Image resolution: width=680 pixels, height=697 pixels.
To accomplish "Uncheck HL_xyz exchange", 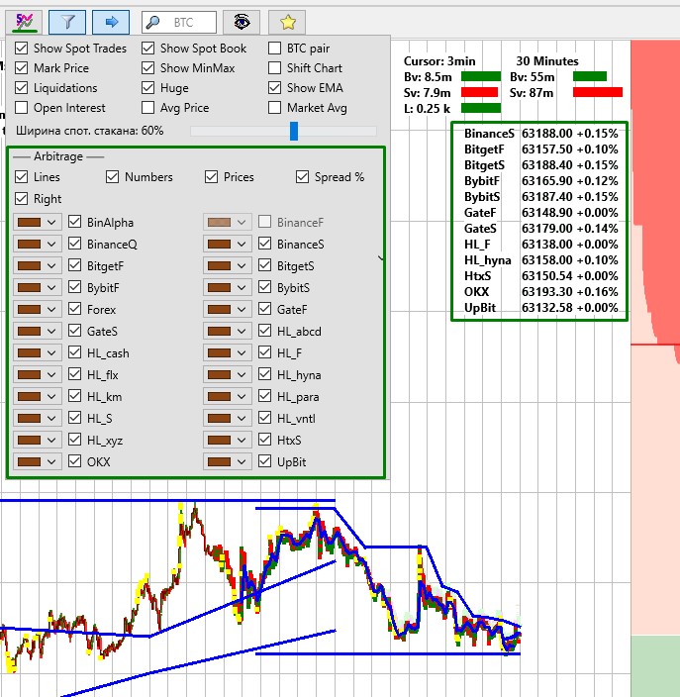I will point(74,440).
